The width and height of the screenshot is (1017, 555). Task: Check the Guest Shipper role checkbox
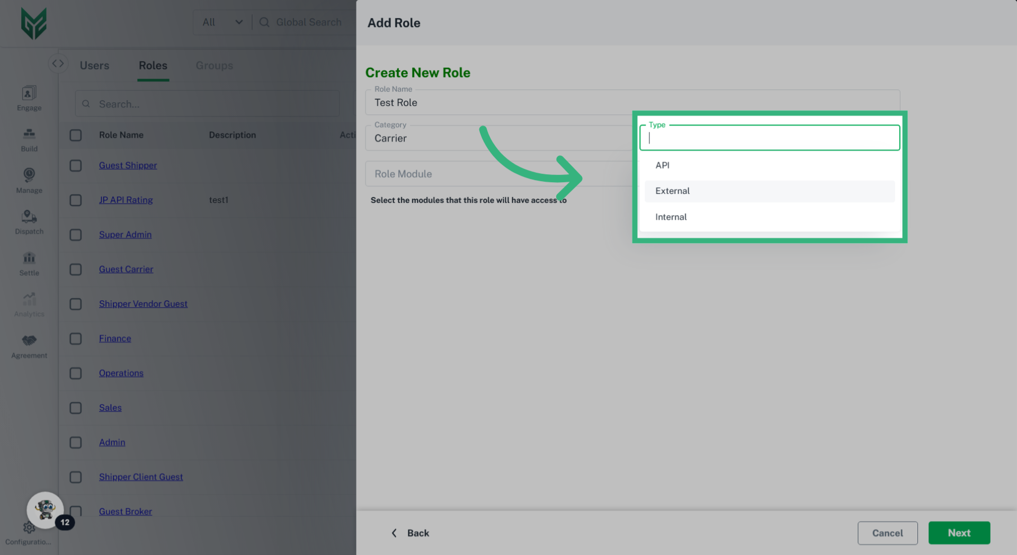76,166
